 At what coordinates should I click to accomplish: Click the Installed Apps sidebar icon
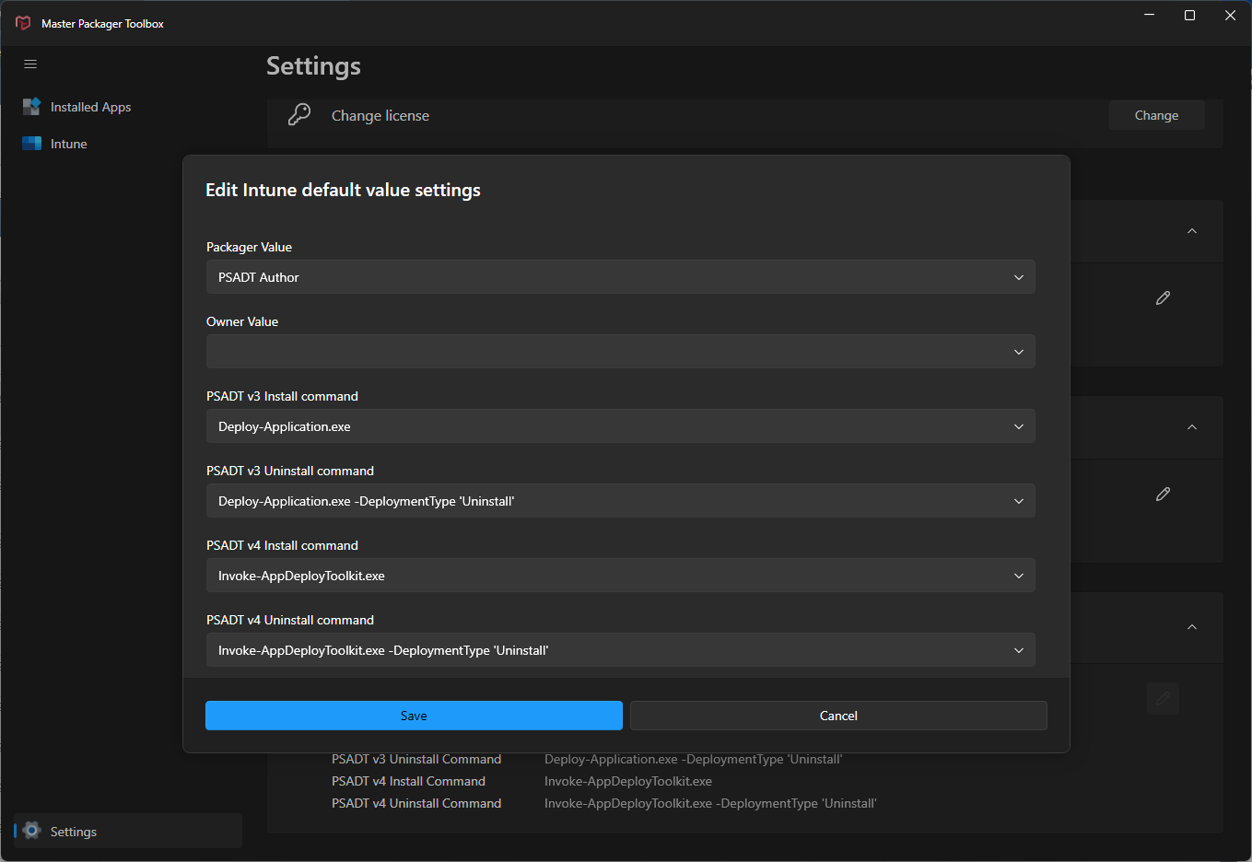[32, 107]
